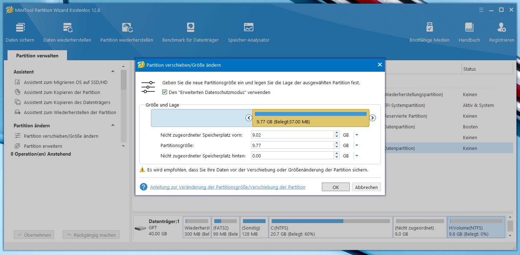Click the Booten status cell
This screenshot has width=520, height=255.
coord(470,127)
